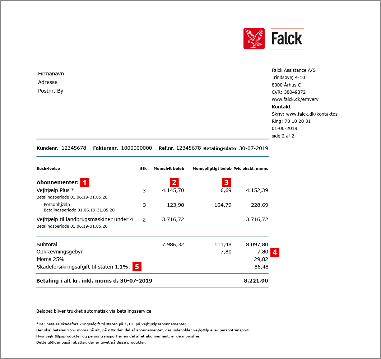Select landbrugsmaskiner price in Pris ekskl. moms column
Viewport: 381px width, 359px height.
tap(257, 220)
